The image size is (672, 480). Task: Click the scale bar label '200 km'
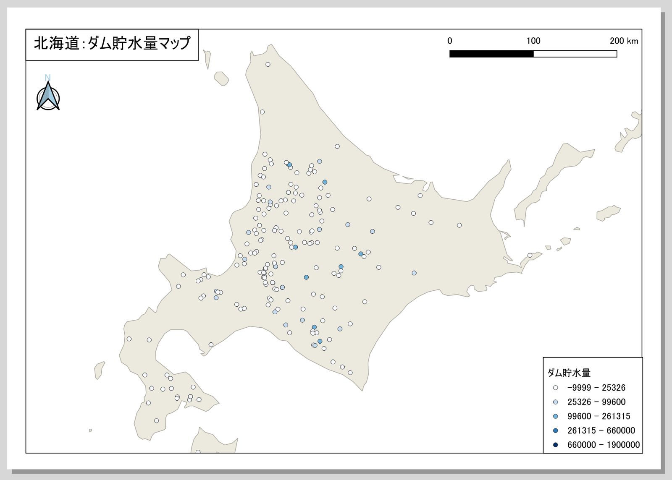624,41
